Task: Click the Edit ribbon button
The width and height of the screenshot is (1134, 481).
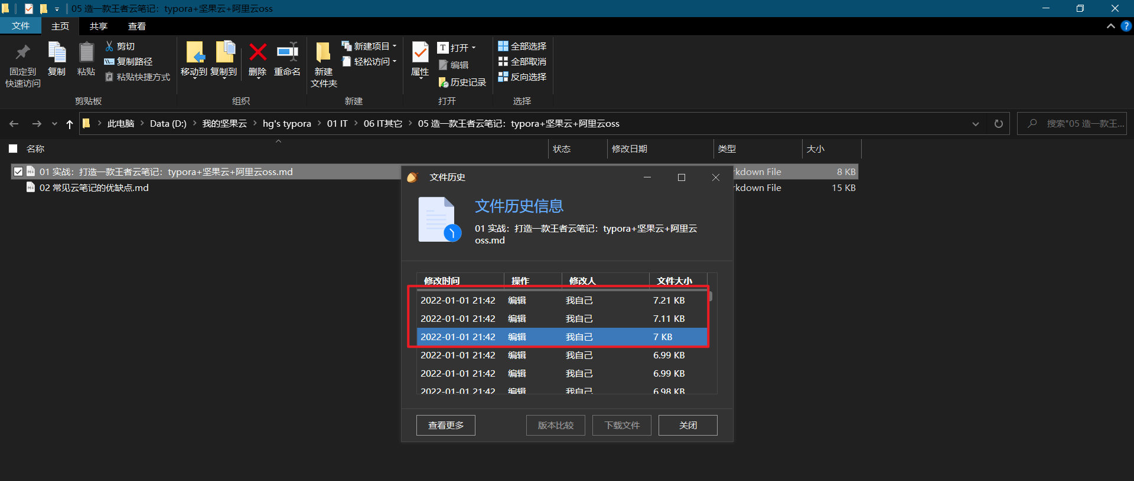Action: (454, 65)
